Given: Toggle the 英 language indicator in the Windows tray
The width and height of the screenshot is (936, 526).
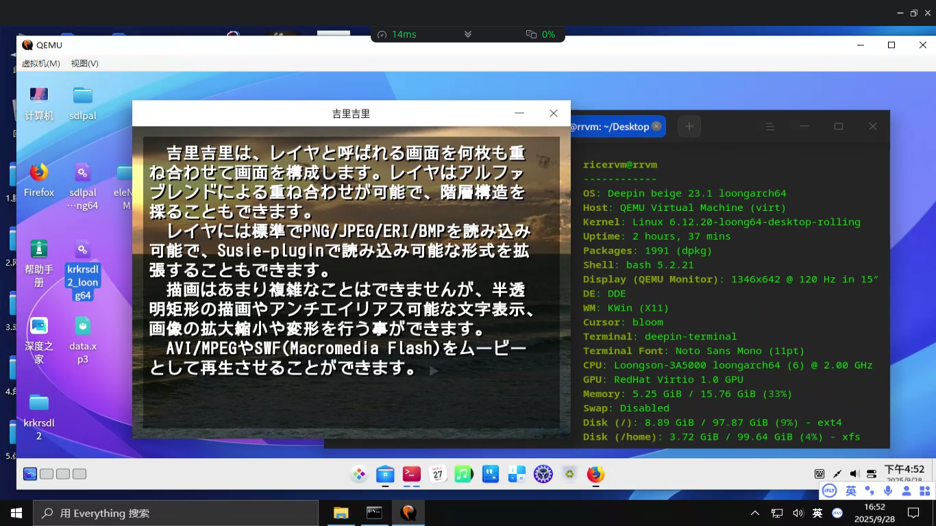Looking at the screenshot, I should tap(817, 513).
